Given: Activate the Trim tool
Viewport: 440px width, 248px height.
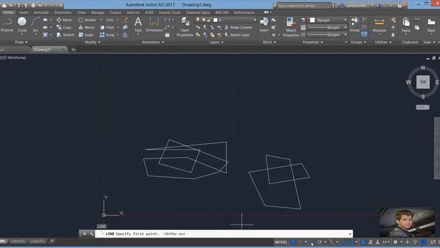Looking at the screenshot, I should (x=107, y=20).
